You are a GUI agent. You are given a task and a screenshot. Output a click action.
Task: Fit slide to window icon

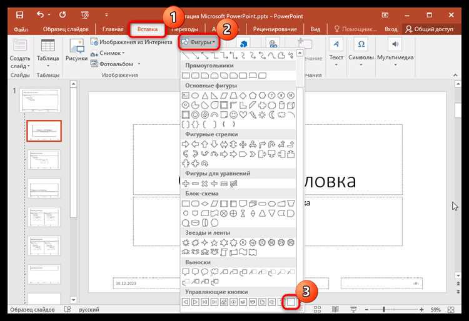[451, 310]
